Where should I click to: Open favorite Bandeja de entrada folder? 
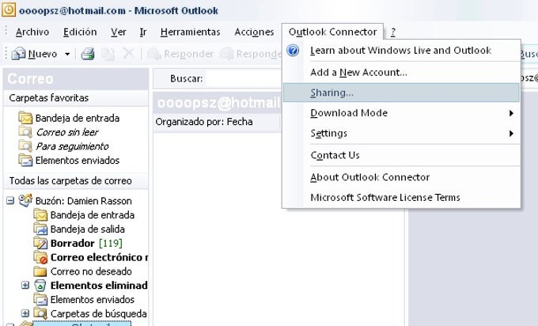click(x=78, y=119)
